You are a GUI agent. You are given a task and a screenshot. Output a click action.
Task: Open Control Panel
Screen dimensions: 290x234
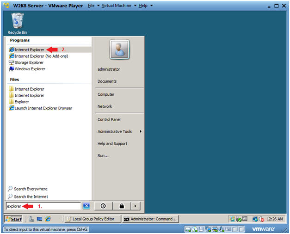pos(109,119)
